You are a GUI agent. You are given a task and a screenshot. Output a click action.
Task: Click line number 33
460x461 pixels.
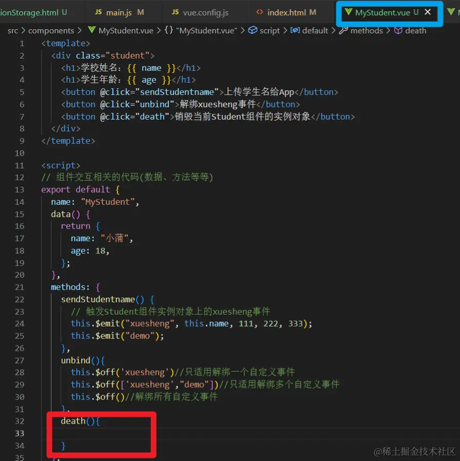tap(20, 434)
